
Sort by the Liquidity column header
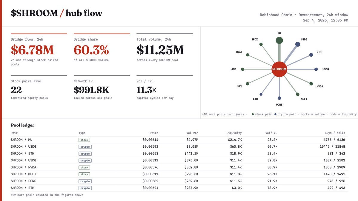(234, 133)
